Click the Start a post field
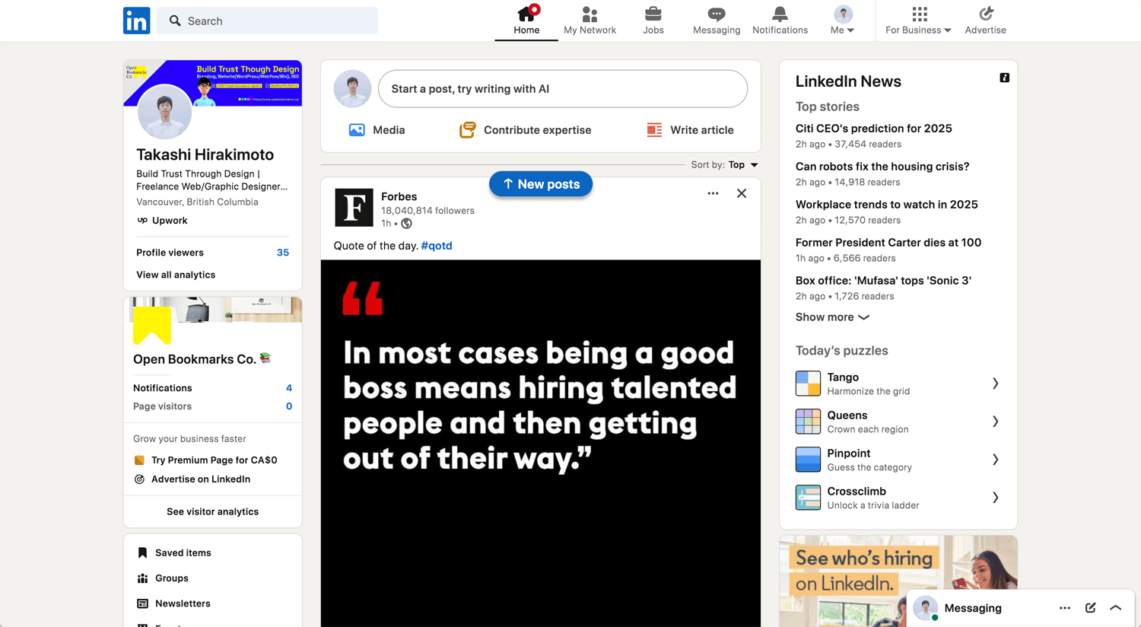This screenshot has height=627, width=1141. [563, 89]
